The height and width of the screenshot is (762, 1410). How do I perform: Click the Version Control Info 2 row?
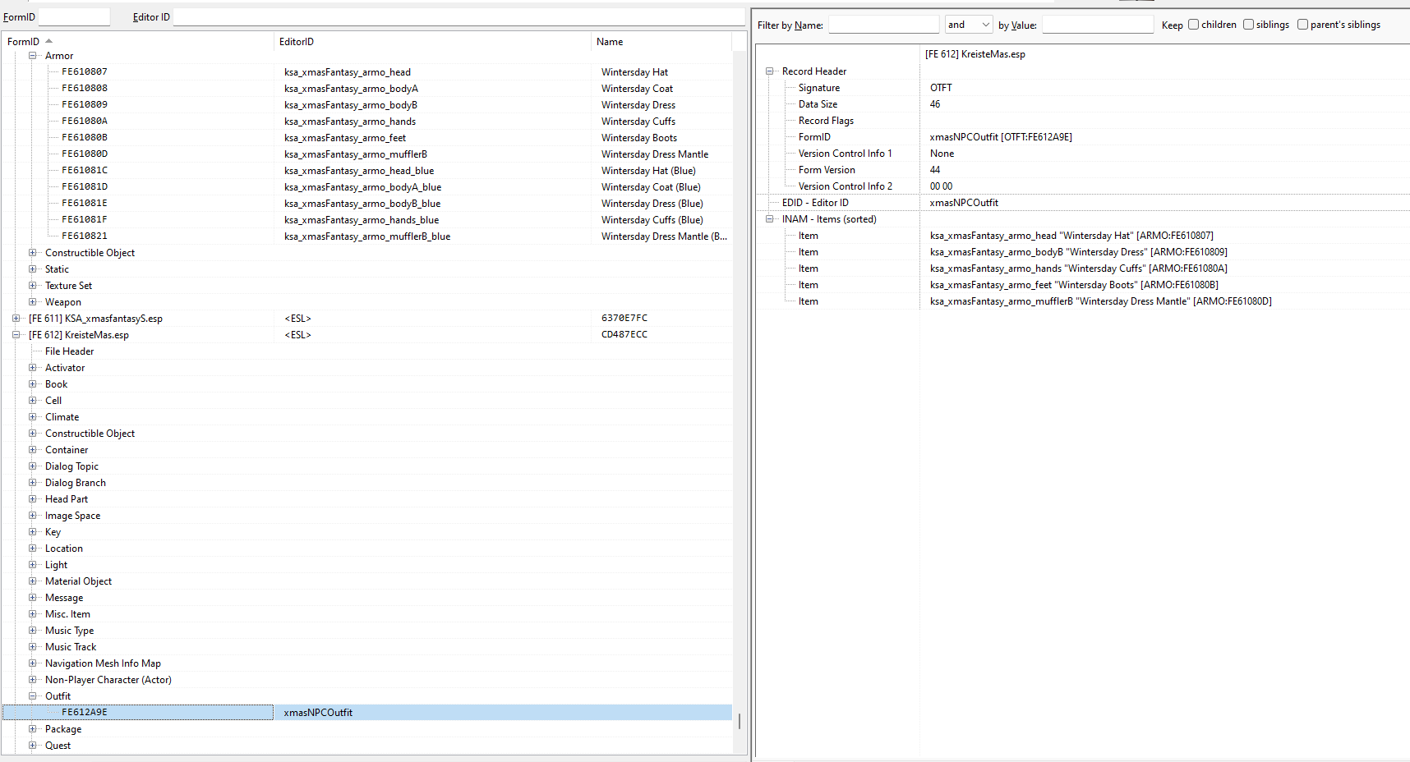click(1083, 186)
